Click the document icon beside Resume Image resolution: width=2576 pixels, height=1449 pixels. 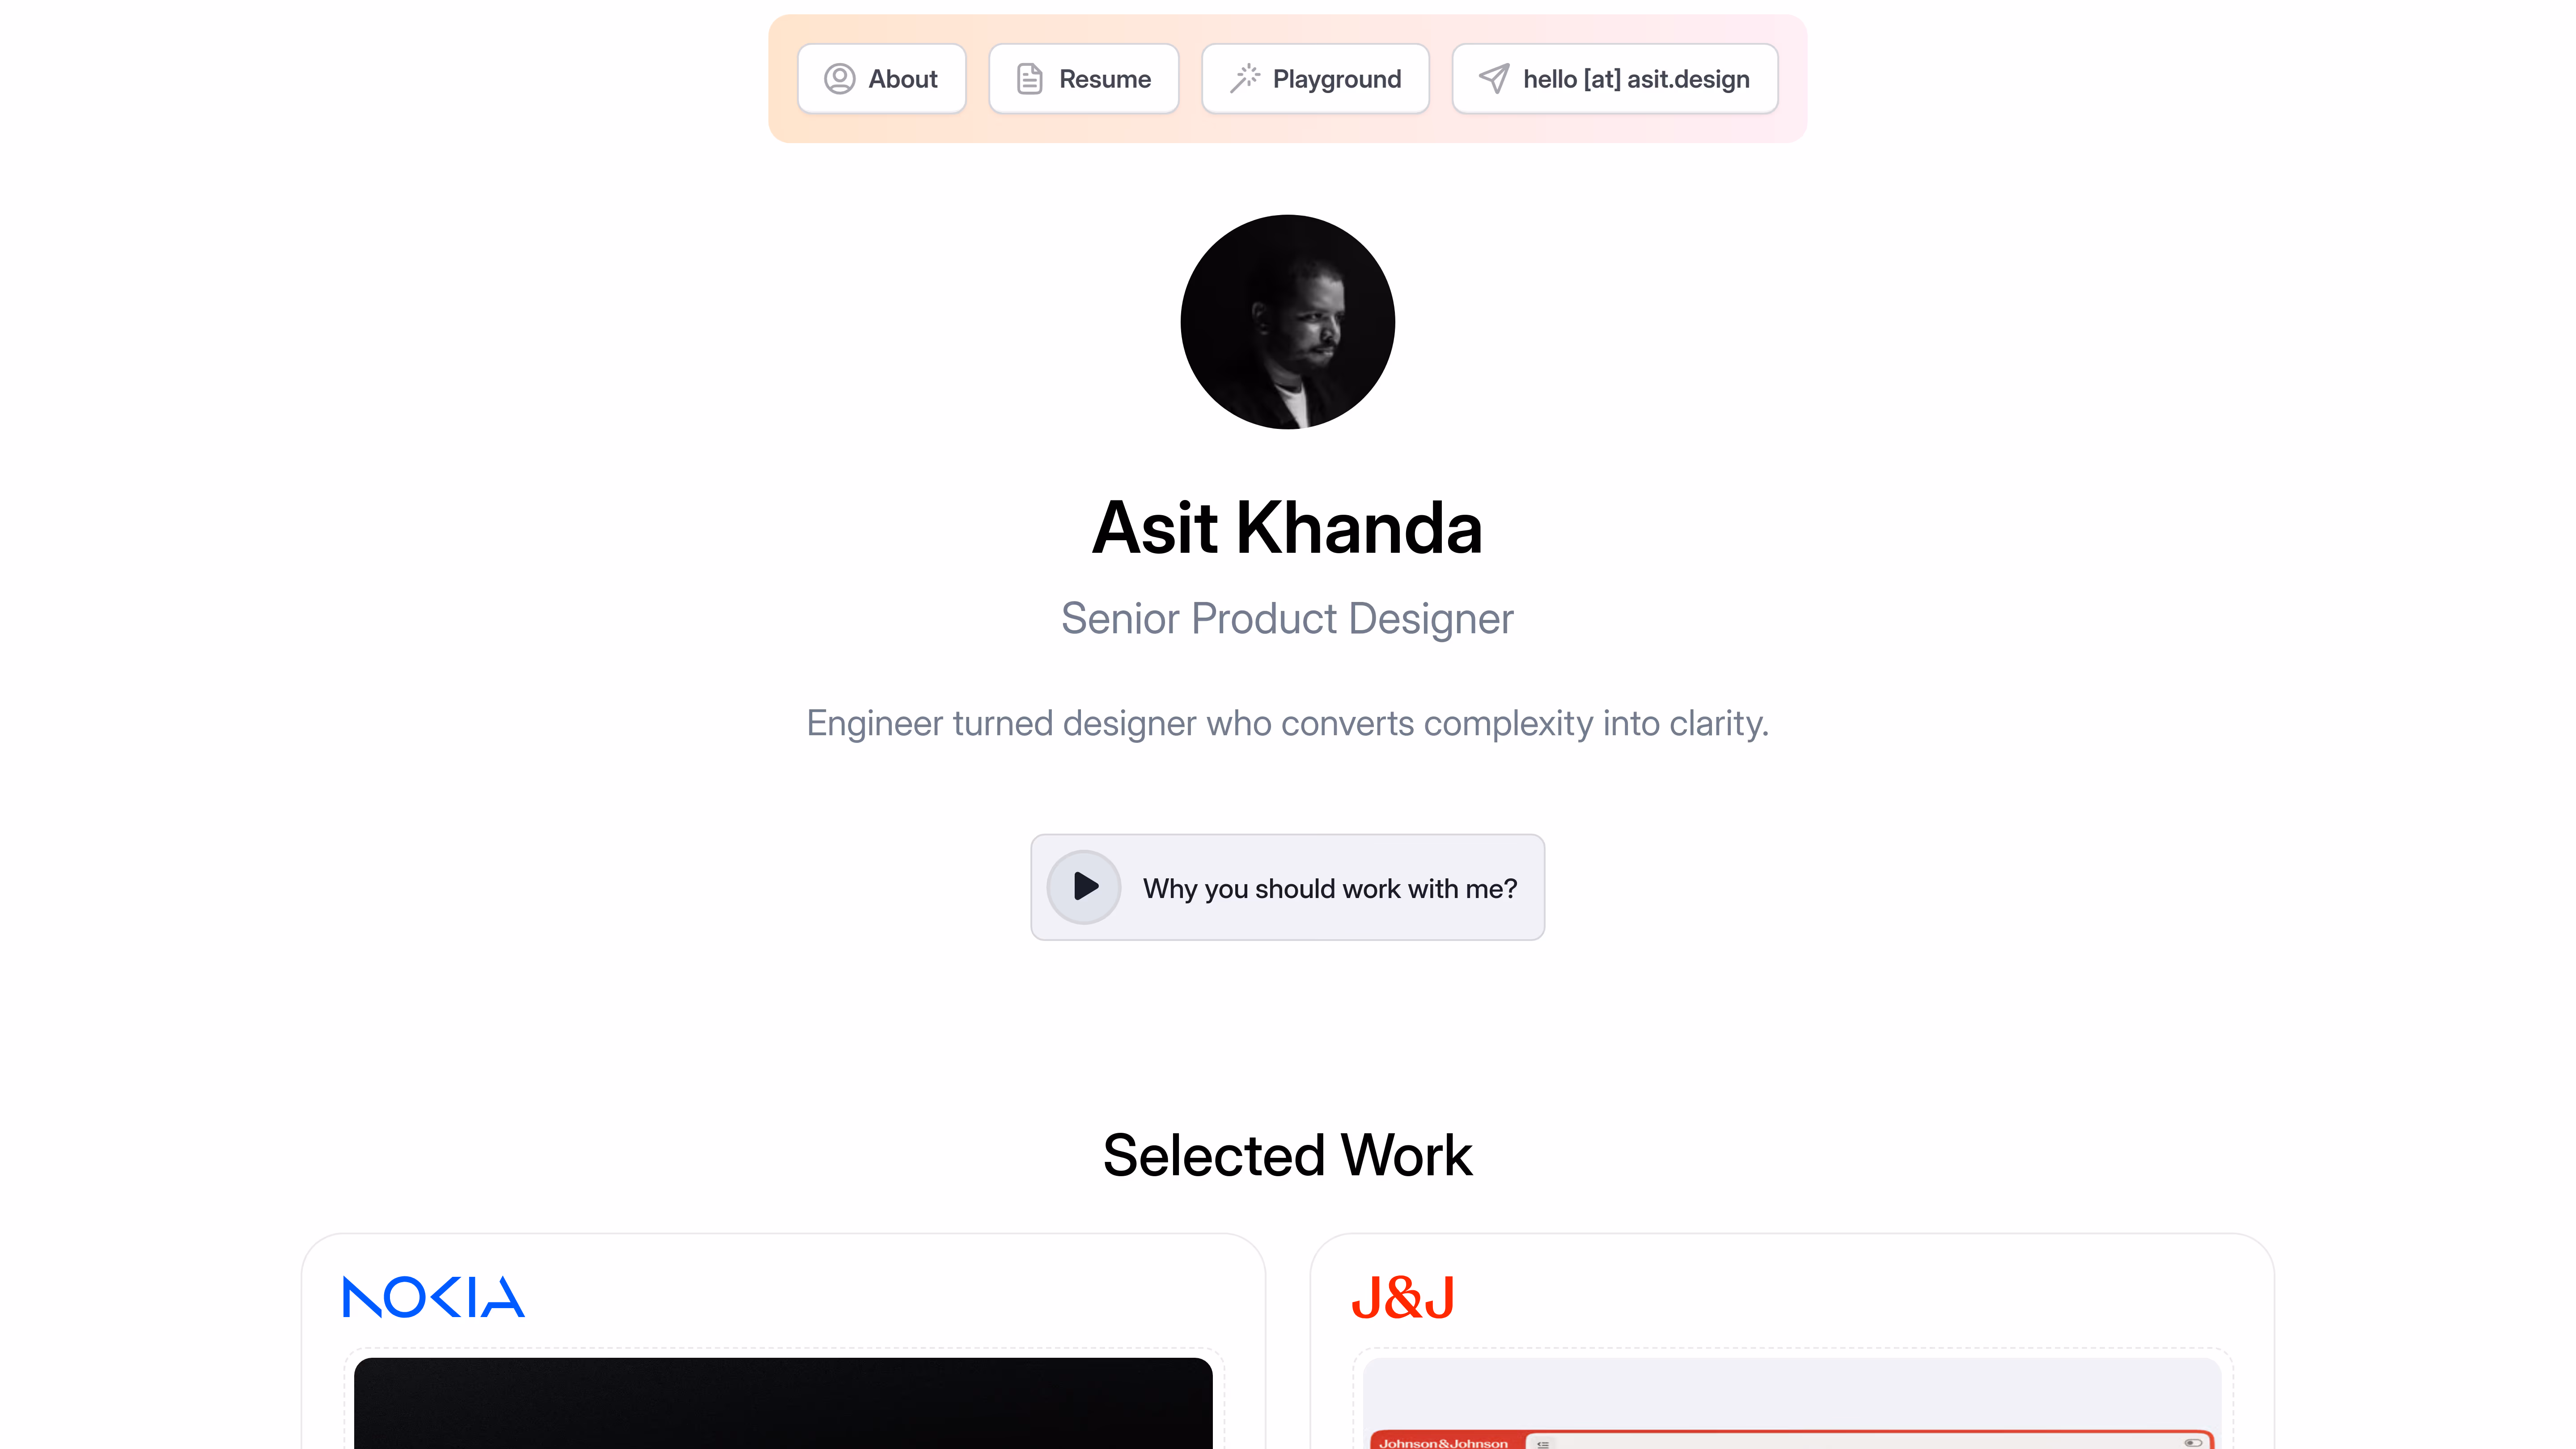(x=1029, y=79)
